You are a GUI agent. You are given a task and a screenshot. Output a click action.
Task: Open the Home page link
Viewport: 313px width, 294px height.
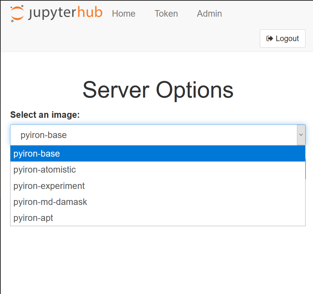tap(124, 14)
